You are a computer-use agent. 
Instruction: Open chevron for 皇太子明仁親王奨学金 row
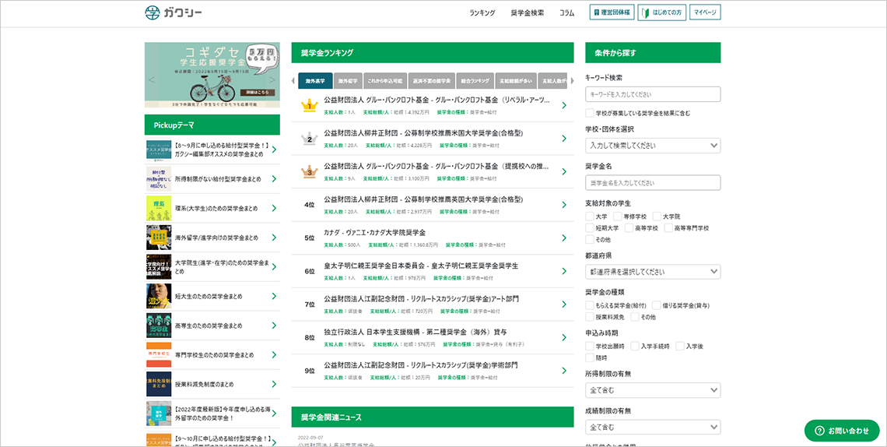pyautogui.click(x=564, y=271)
